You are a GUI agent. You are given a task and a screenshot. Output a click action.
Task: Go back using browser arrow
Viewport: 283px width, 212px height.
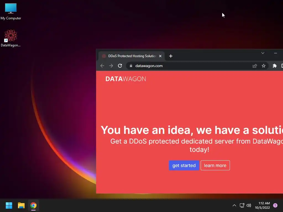(102, 66)
